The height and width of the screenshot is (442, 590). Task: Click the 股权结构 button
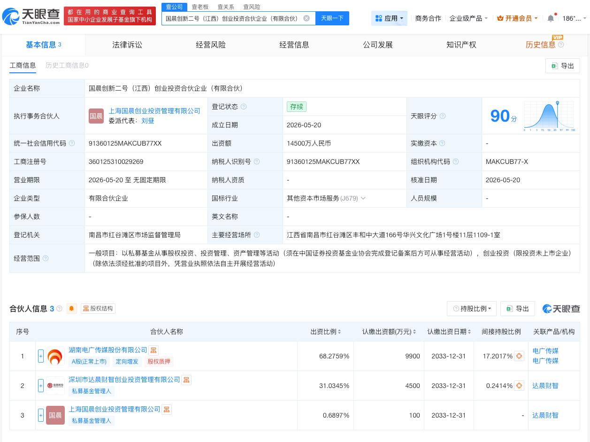(x=98, y=309)
